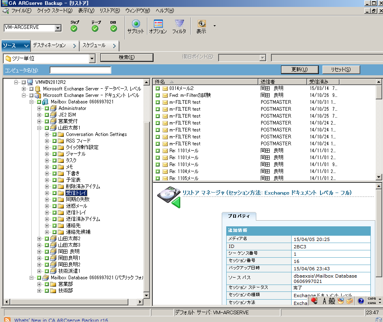Toggle the checkbox beside Administrator mailbox

pos(47,108)
